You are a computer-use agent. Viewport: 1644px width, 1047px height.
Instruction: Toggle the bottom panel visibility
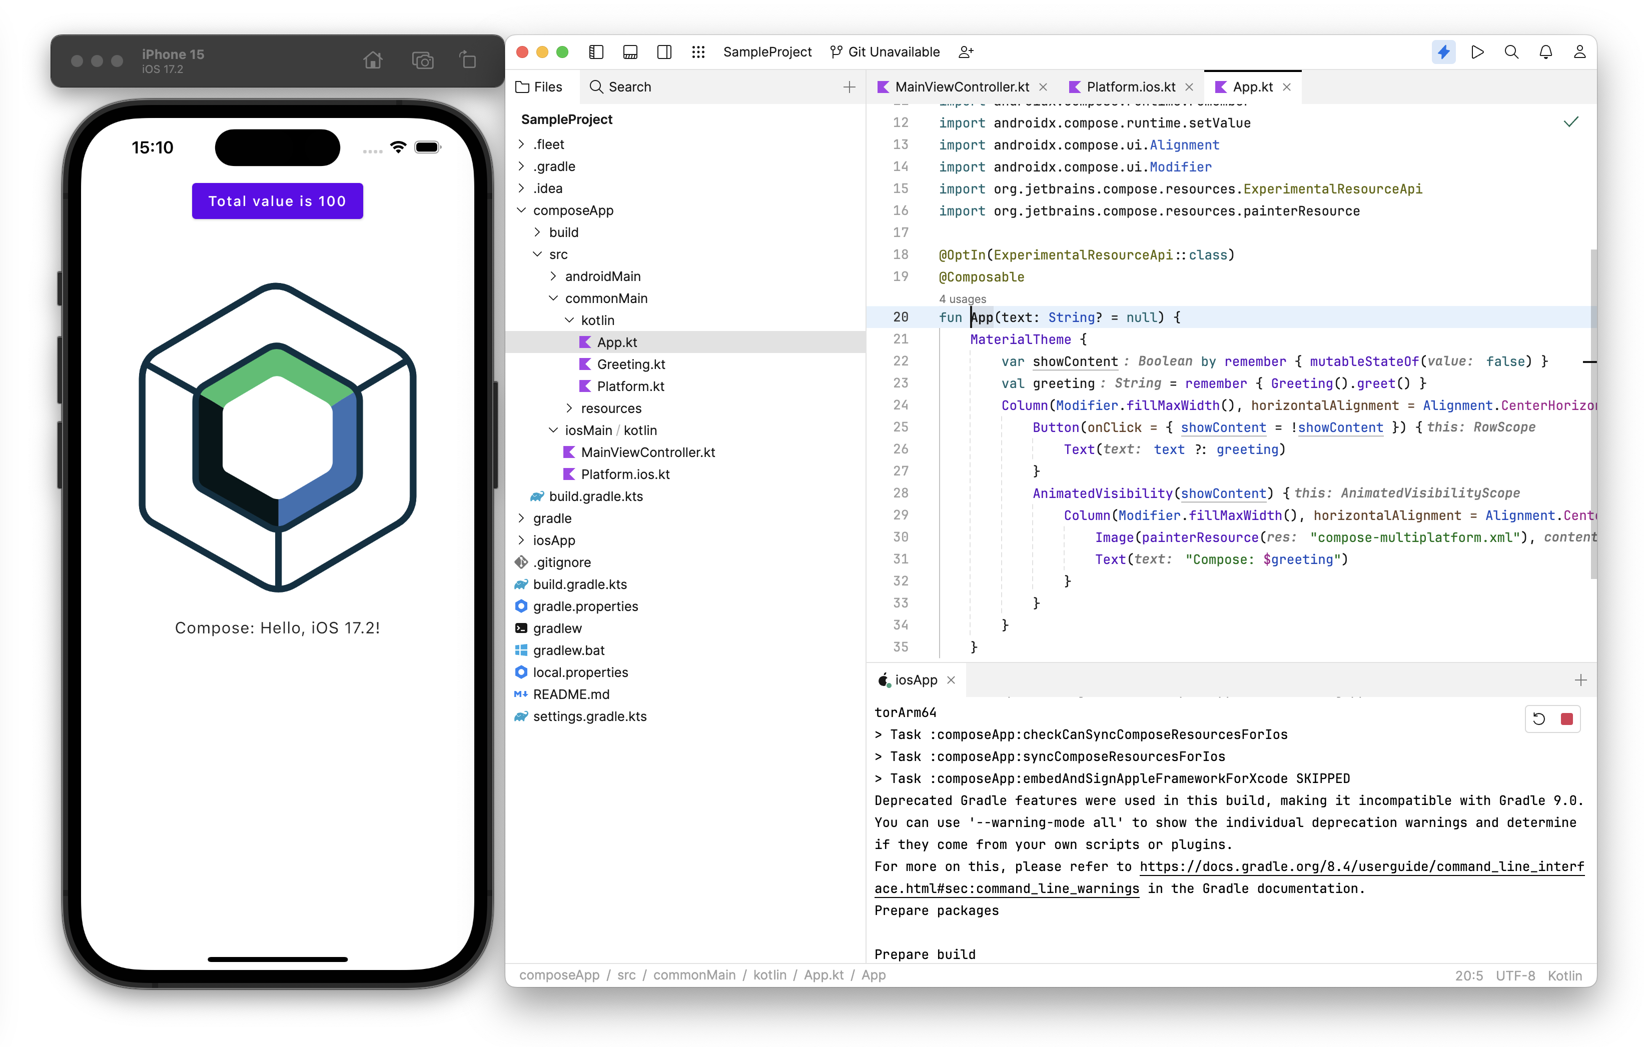[630, 52]
